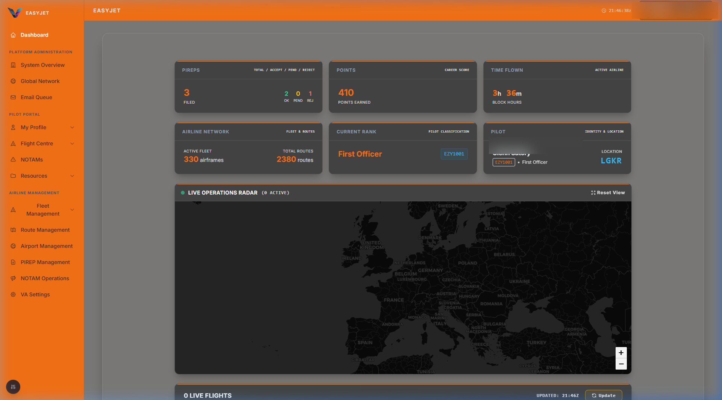This screenshot has width=722, height=400.
Task: Click the Reset View button
Action: 608,193
